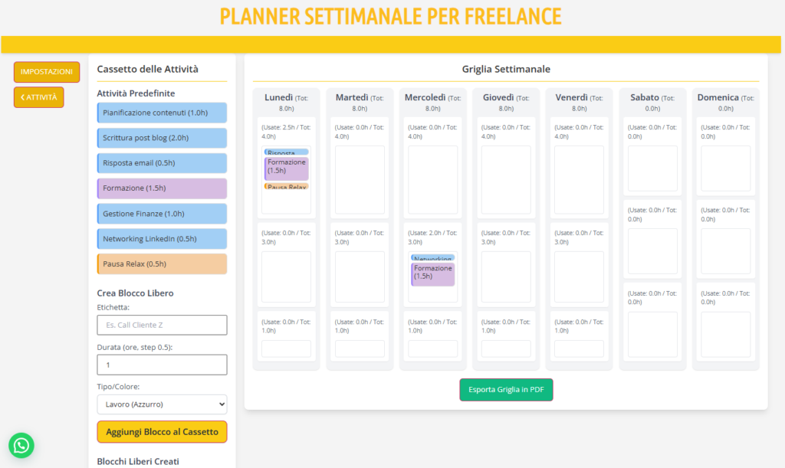Select the Gestione Finanze activity
The width and height of the screenshot is (785, 468).
[162, 214]
